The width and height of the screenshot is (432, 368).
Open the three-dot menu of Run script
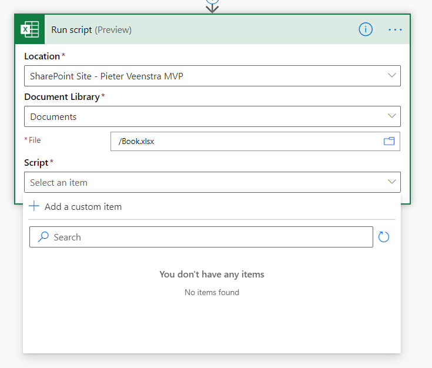[x=395, y=29]
